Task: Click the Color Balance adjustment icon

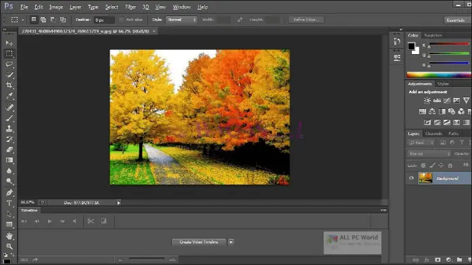Action: point(432,112)
